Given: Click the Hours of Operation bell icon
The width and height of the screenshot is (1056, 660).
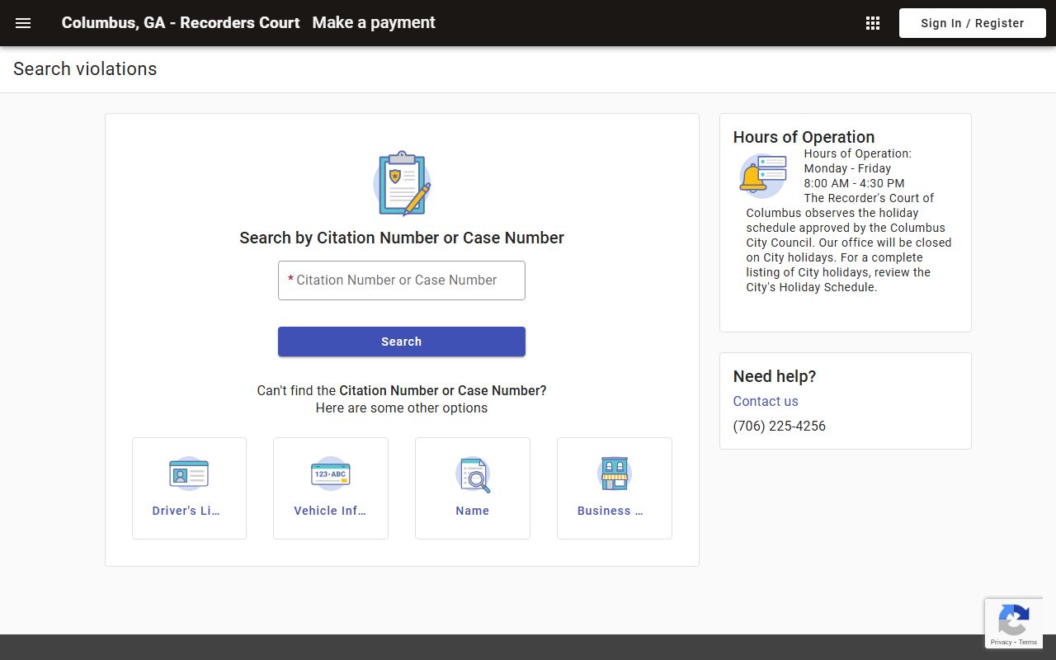Looking at the screenshot, I should 761,176.
